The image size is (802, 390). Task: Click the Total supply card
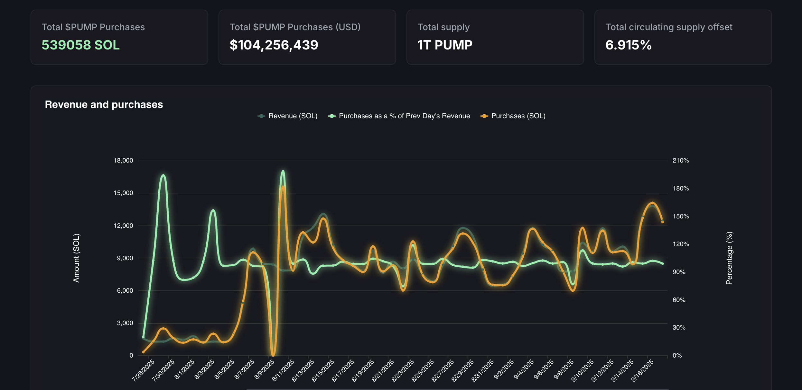(495, 37)
